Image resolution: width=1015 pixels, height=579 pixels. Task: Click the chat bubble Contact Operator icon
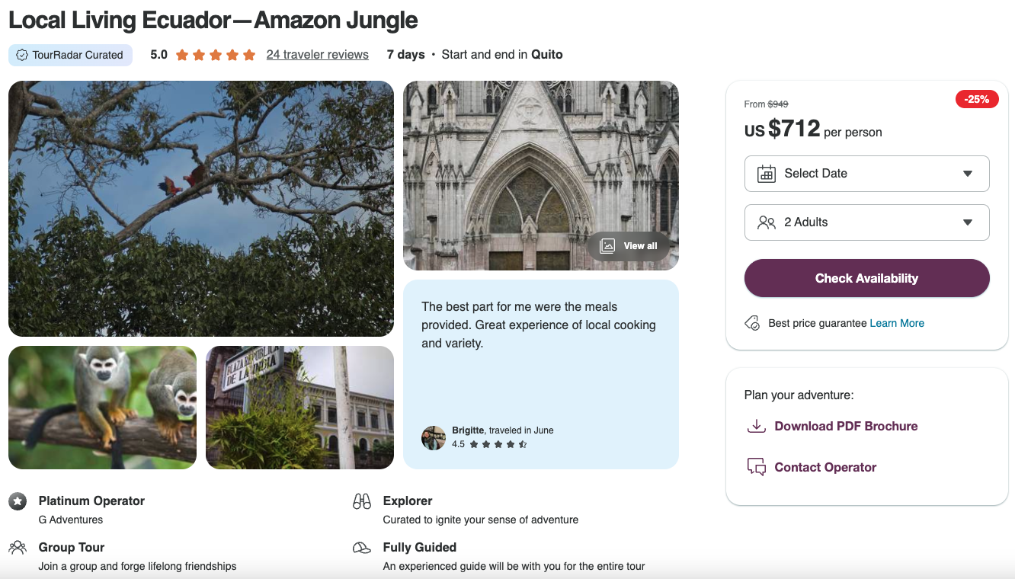tap(756, 467)
